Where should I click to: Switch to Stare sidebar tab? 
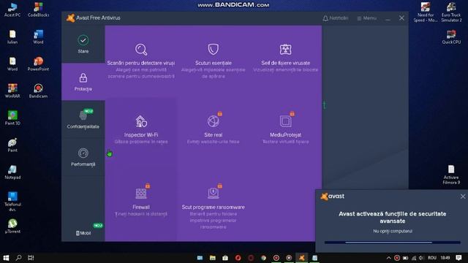pos(83,44)
